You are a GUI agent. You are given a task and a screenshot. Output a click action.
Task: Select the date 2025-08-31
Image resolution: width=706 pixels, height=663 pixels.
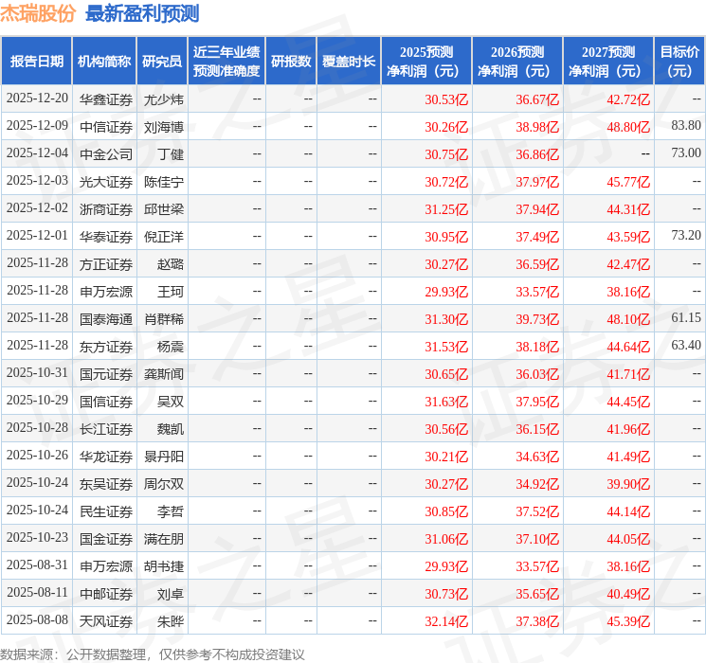tap(37, 564)
